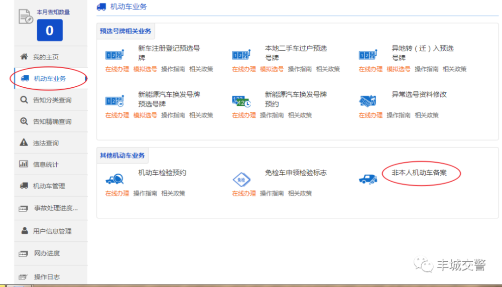The width and height of the screenshot is (502, 287).
Task: Click the blue 0 告知数量 counter box
Action: point(50,30)
